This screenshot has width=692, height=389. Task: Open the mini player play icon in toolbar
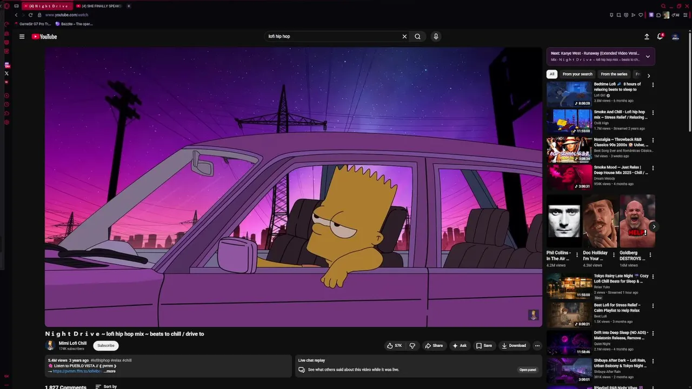pyautogui.click(x=633, y=15)
